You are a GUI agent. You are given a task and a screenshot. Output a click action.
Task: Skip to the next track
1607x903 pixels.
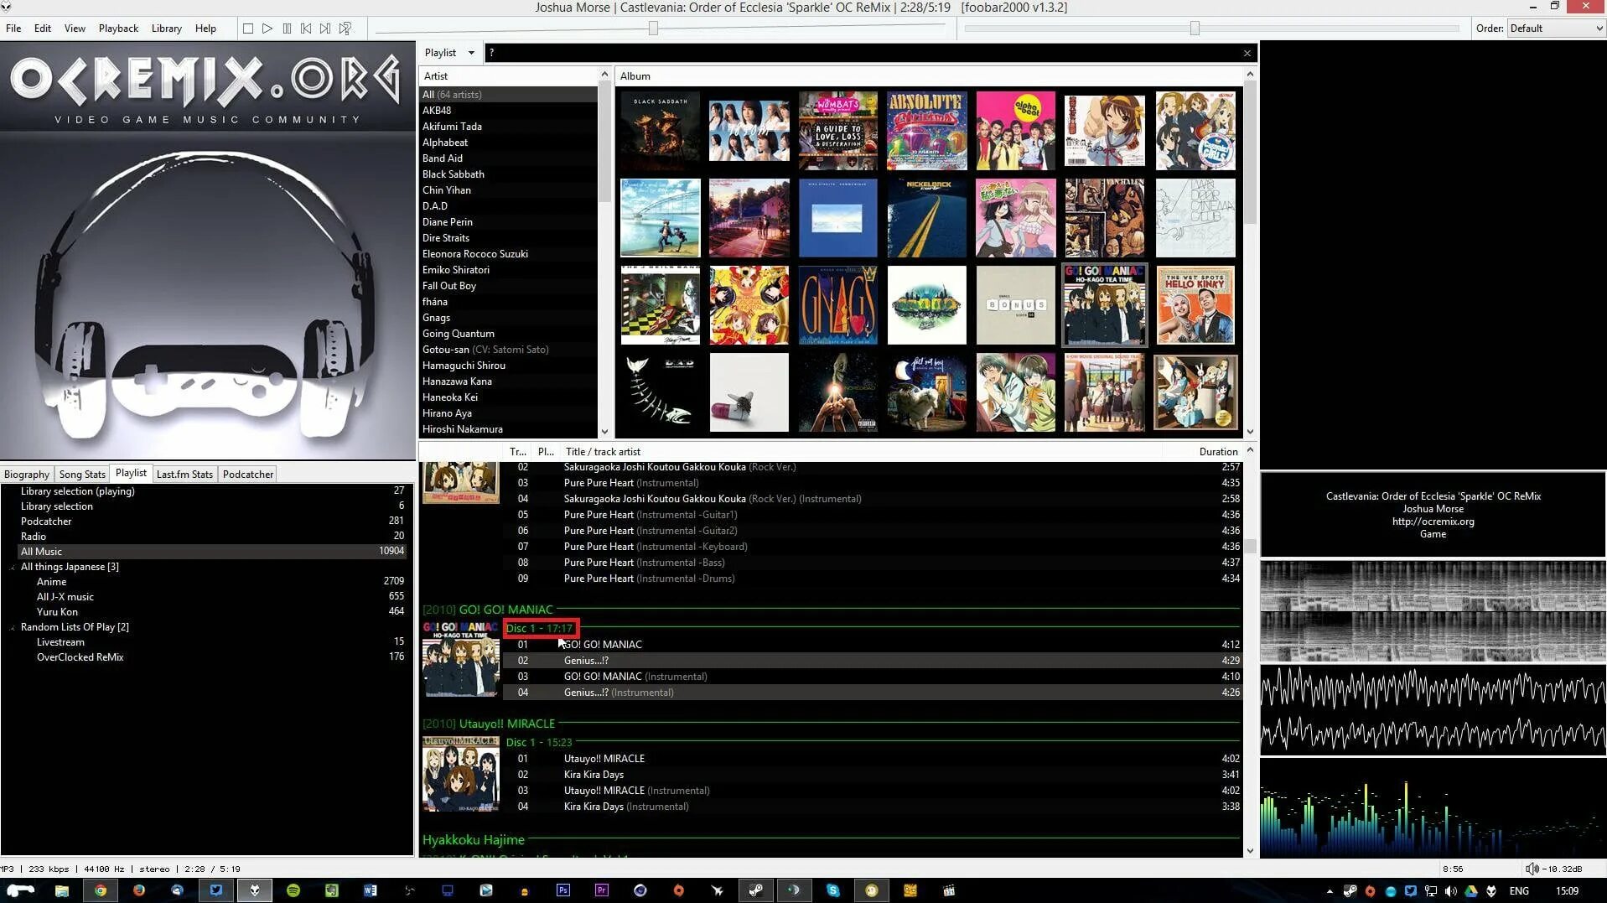(325, 29)
